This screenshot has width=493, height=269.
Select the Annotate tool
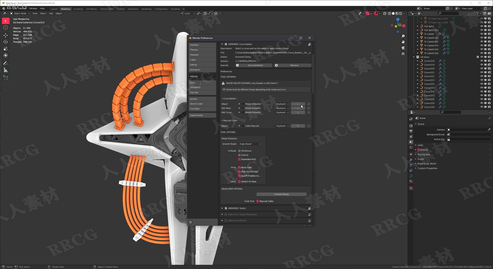coord(6,63)
